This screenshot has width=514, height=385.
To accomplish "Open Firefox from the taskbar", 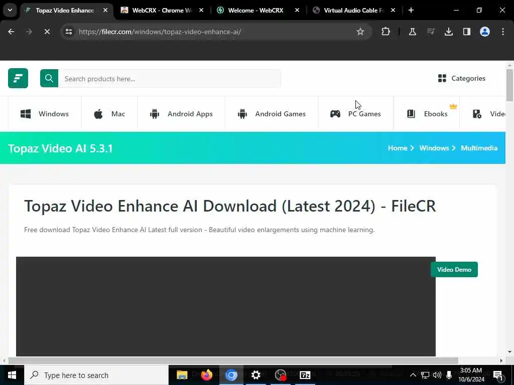I will click(x=206, y=375).
